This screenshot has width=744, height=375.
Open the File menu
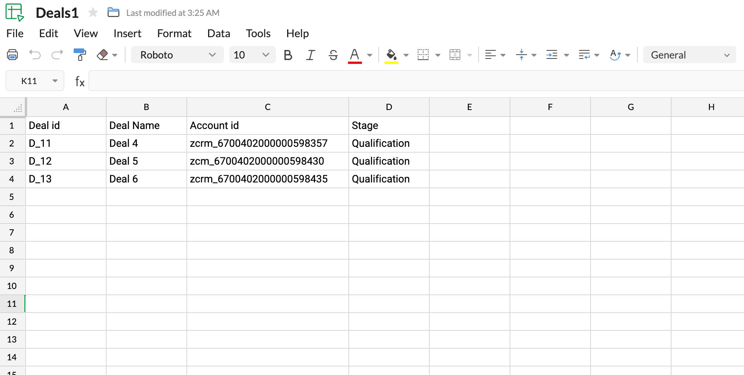15,34
